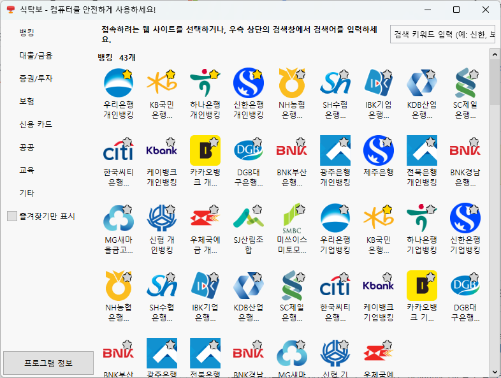Select 카카오뱅크 기업 banking icon
Viewport: 501px width, 378px height.
click(x=422, y=286)
